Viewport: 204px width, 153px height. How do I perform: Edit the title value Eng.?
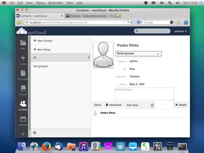point(133,69)
